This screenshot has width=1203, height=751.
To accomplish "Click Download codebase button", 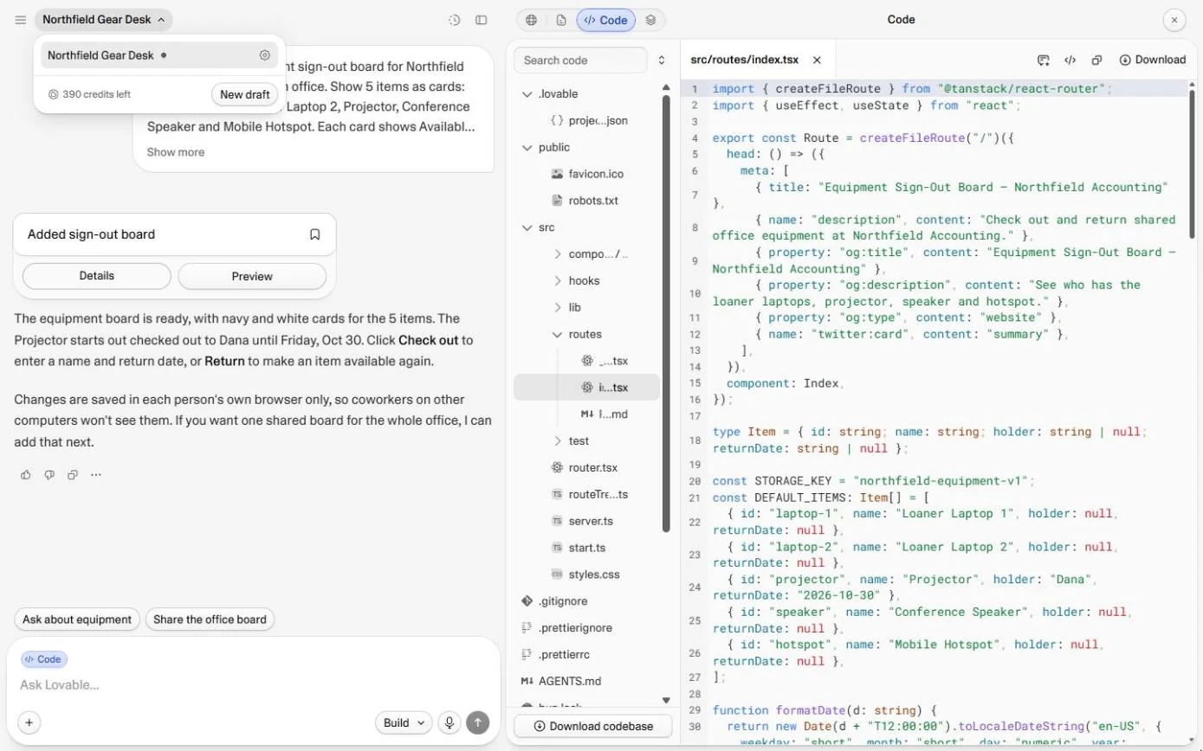I will pyautogui.click(x=592, y=726).
